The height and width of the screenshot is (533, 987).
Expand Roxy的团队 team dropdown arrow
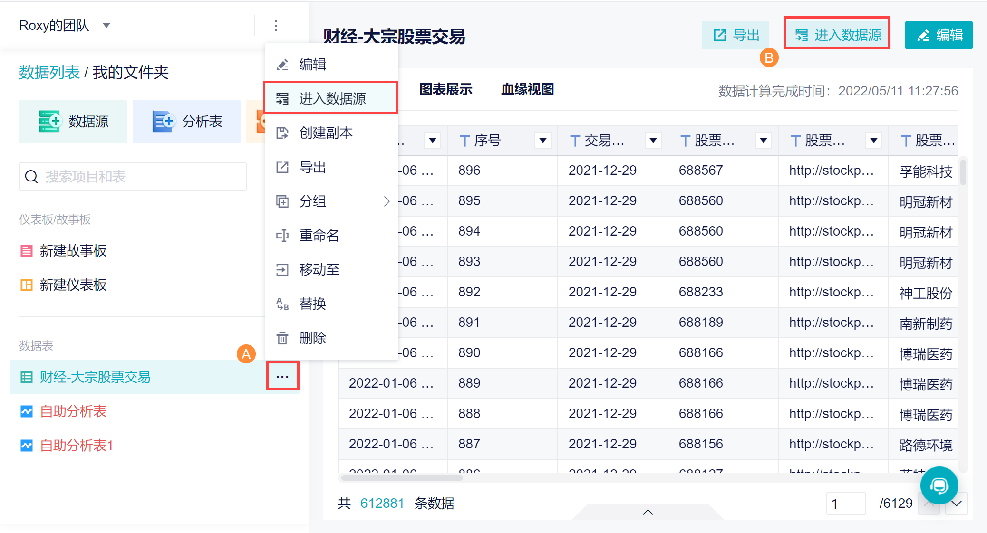pyautogui.click(x=106, y=26)
